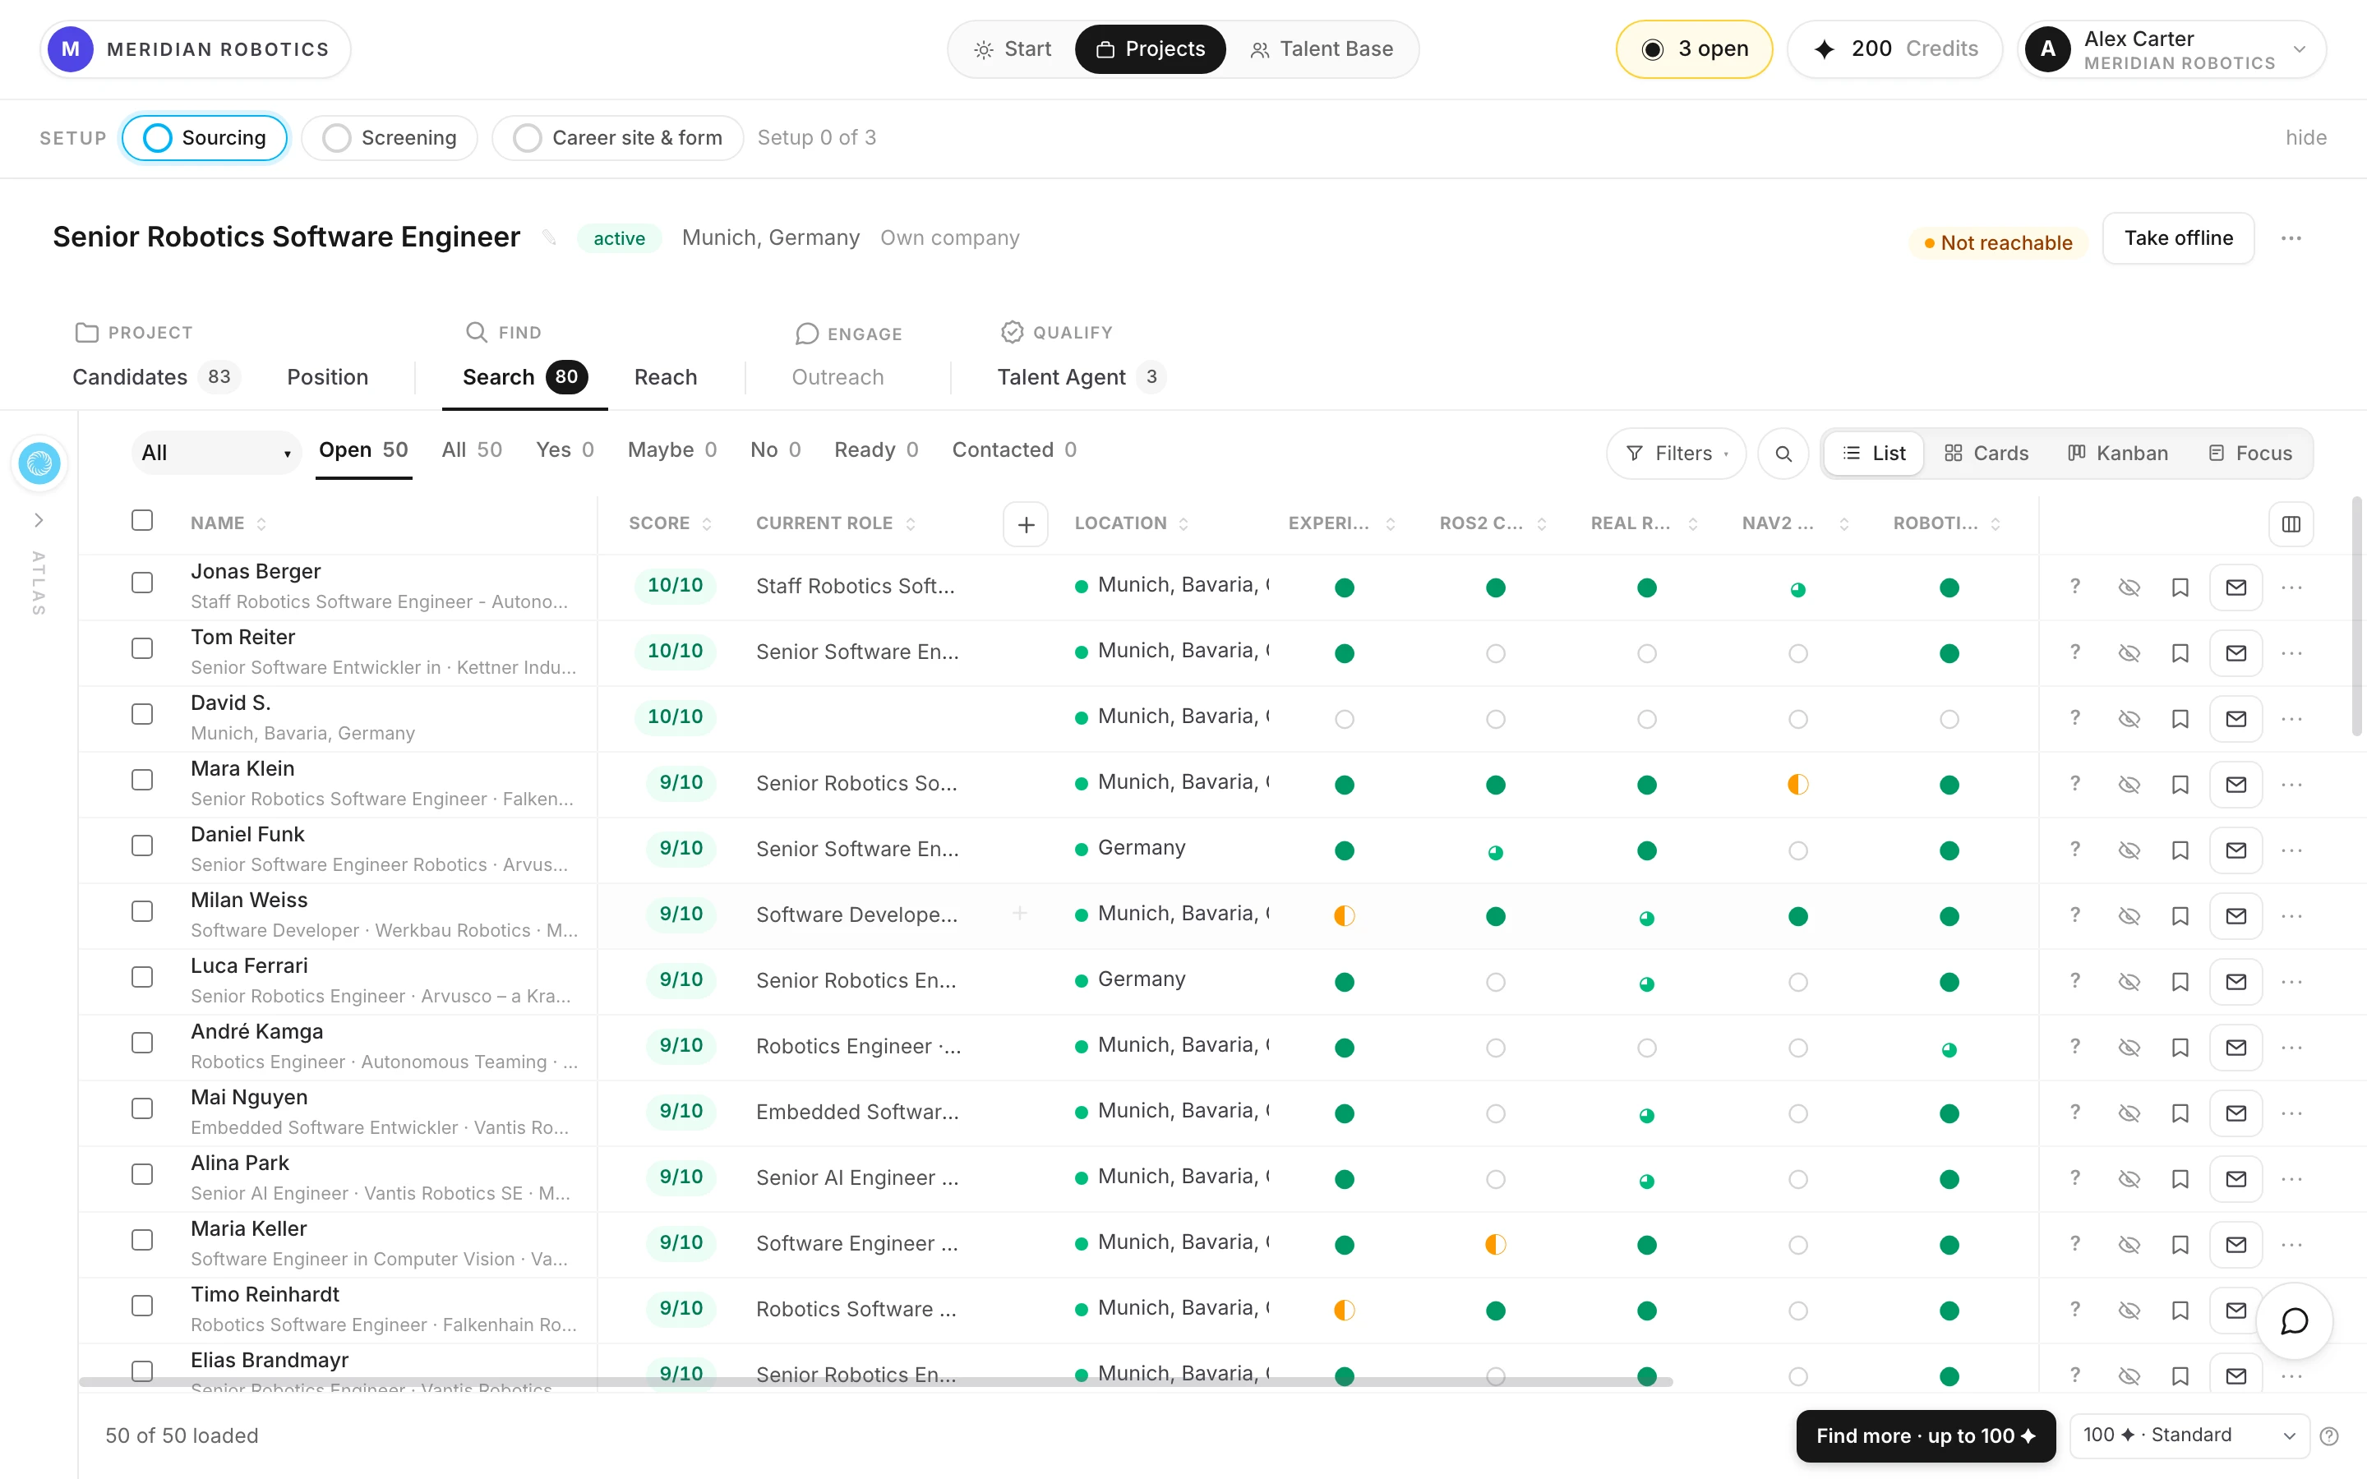Viewport: 2367px width, 1479px height.
Task: Add a new column with the plus button
Action: 1025,524
